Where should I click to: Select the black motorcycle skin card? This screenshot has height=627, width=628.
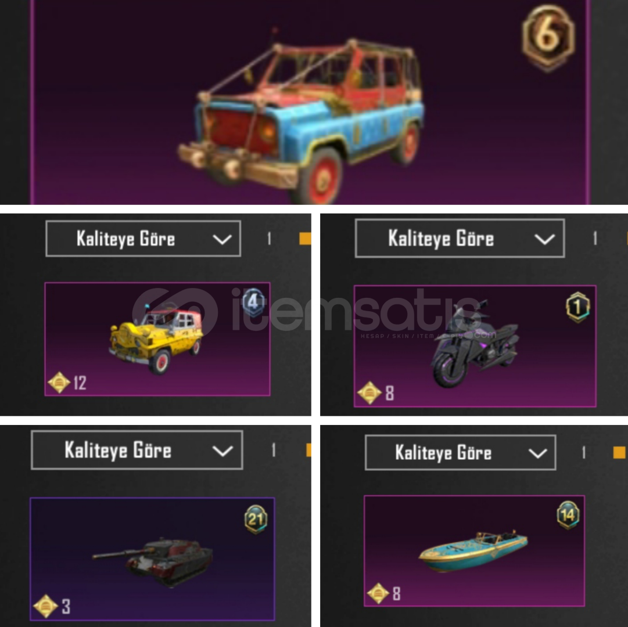[475, 346]
